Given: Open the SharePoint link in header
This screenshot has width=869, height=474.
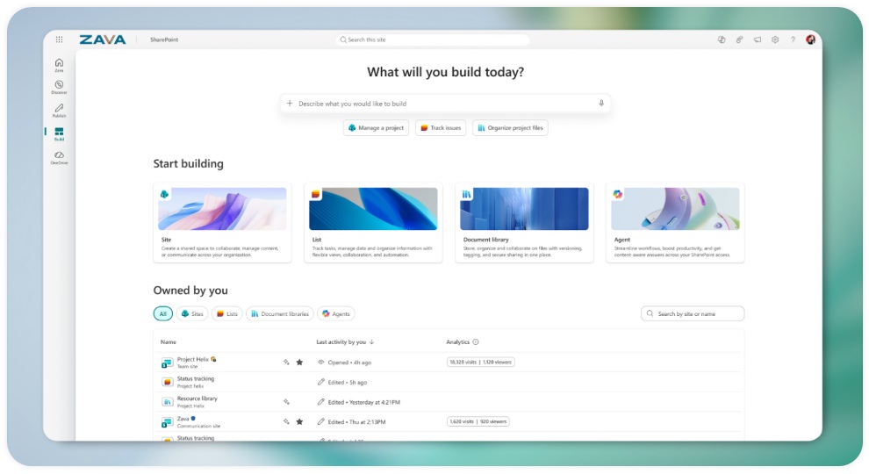Looking at the screenshot, I should (164, 39).
